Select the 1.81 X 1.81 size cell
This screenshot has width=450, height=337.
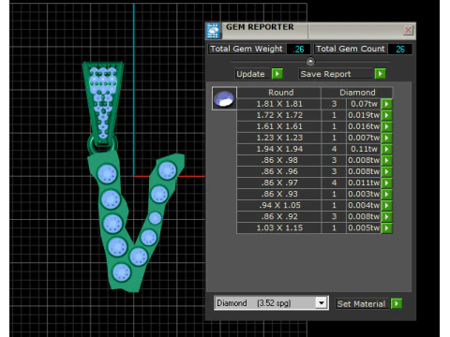point(279,104)
